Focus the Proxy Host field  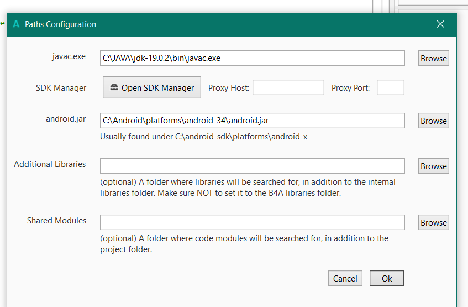pos(288,87)
